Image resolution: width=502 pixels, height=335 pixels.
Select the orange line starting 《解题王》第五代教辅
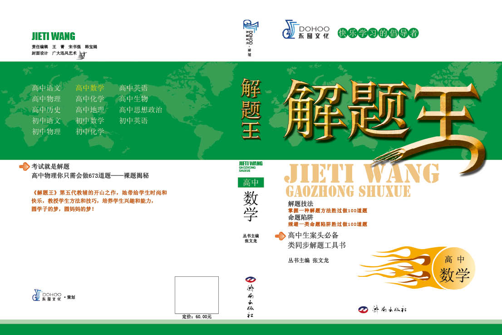click(99, 193)
